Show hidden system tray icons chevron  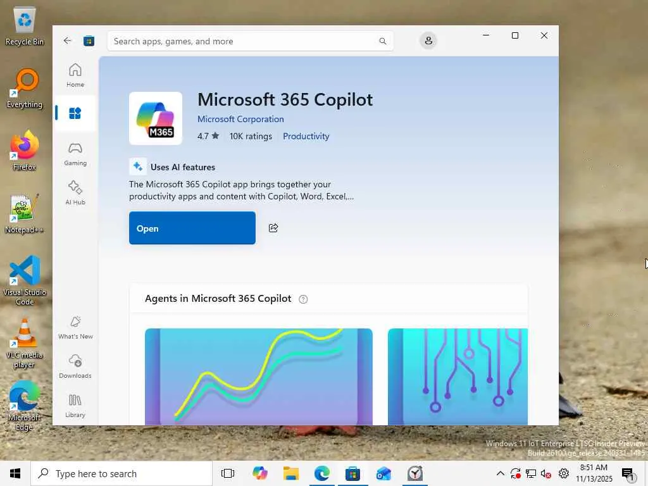click(500, 473)
